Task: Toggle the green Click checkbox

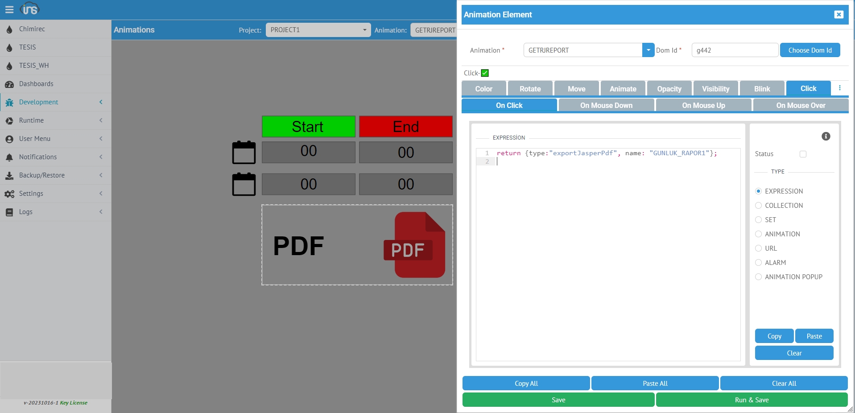Action: tap(485, 73)
